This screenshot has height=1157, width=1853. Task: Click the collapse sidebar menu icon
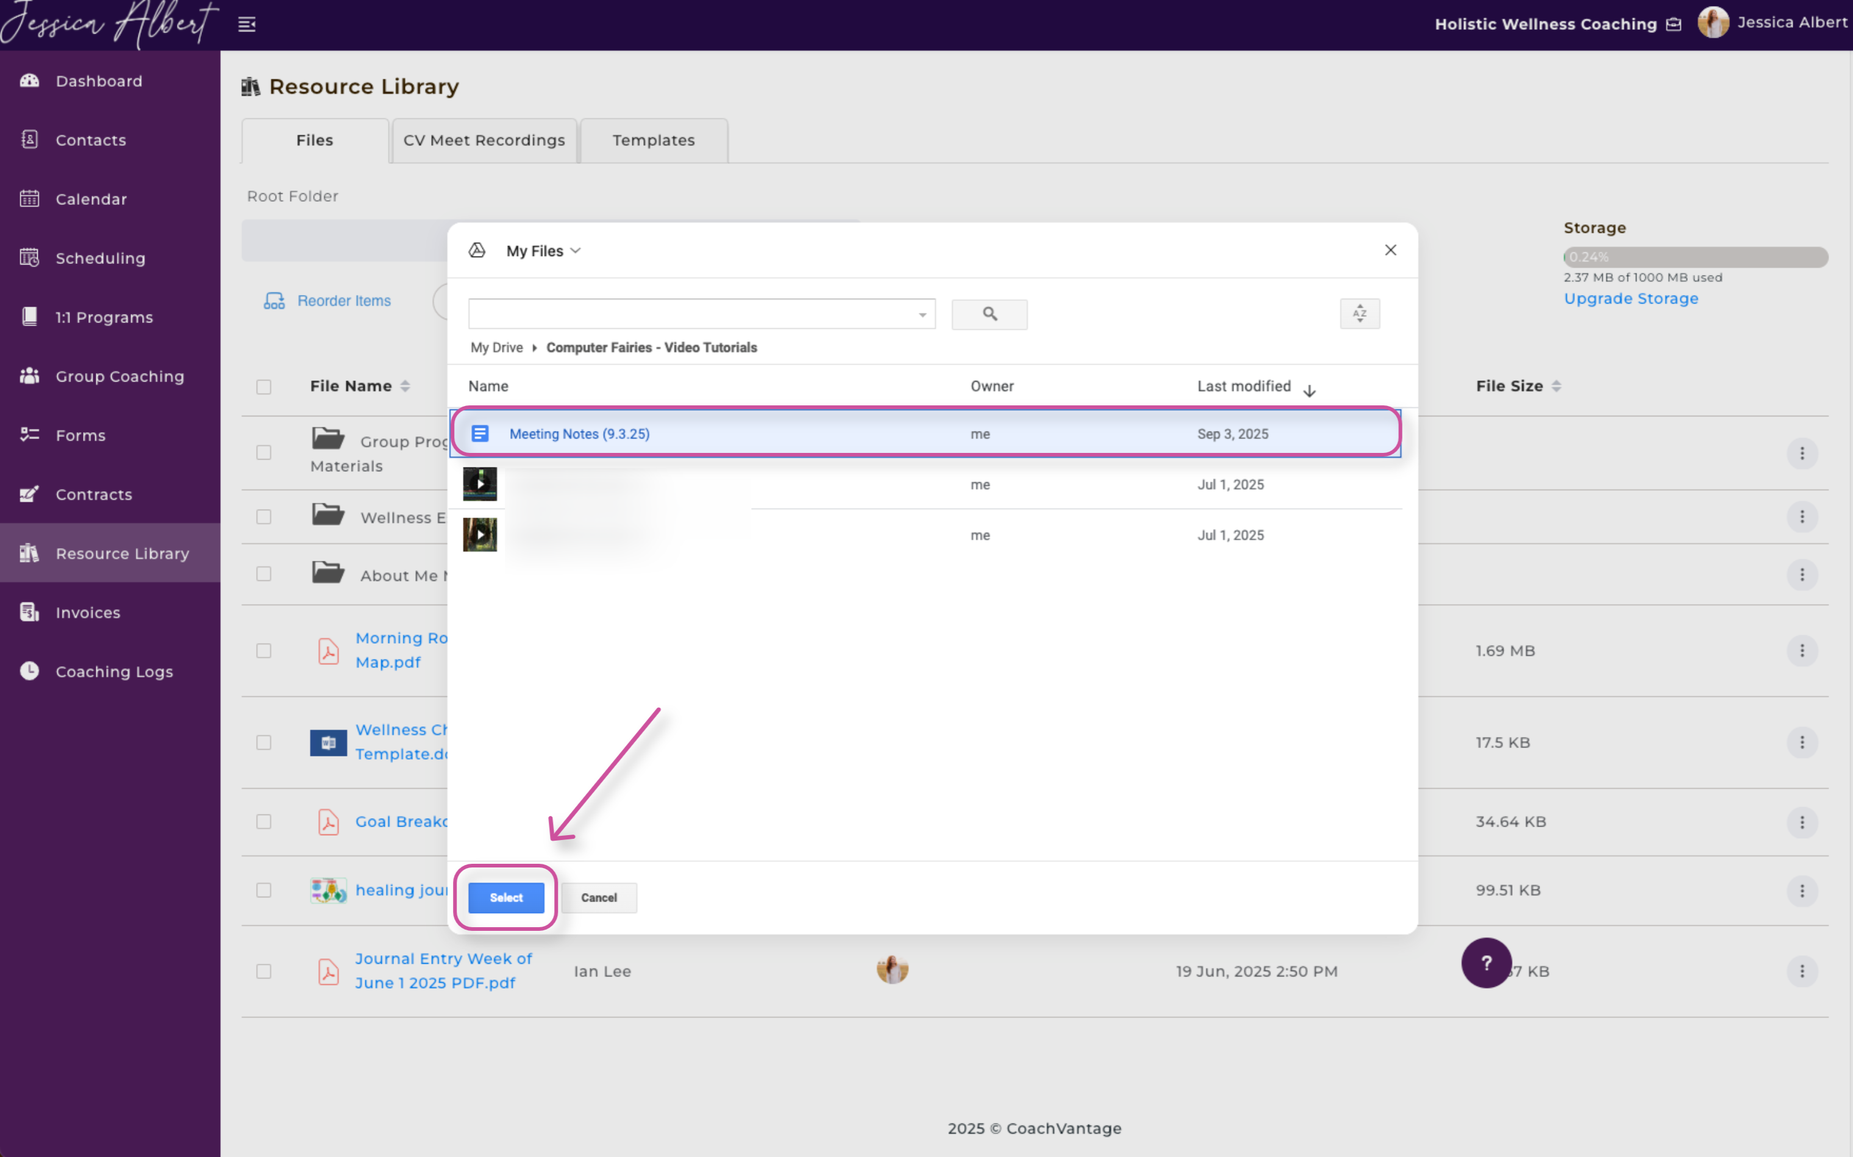246,24
